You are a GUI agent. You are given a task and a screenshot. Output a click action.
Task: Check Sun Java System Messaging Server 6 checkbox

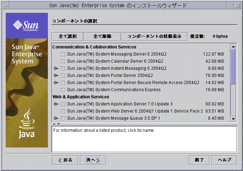coord(63,55)
